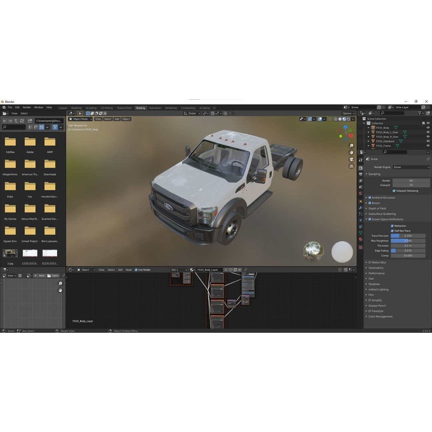This screenshot has width=432, height=432.
Task: Adjust the Trace Precision slider
Action: pyautogui.click(x=408, y=236)
